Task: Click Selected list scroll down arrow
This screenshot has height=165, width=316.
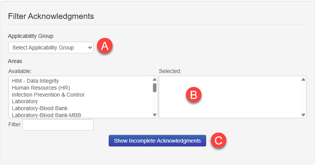Action: click(303, 115)
